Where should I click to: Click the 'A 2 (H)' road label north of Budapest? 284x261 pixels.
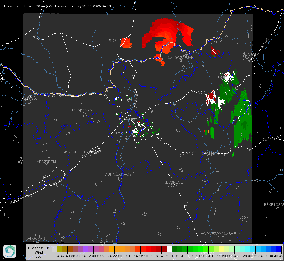tap(136, 99)
